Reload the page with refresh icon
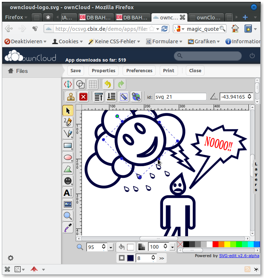The image size is (264, 278). pos(164,28)
